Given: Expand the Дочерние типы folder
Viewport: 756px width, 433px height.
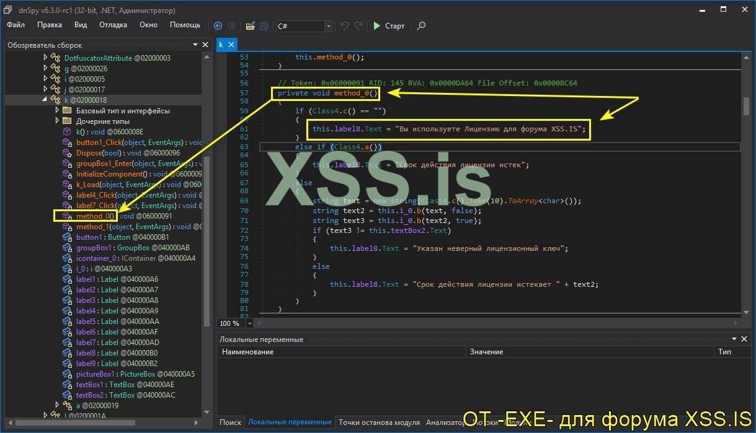Looking at the screenshot, I should 57,121.
